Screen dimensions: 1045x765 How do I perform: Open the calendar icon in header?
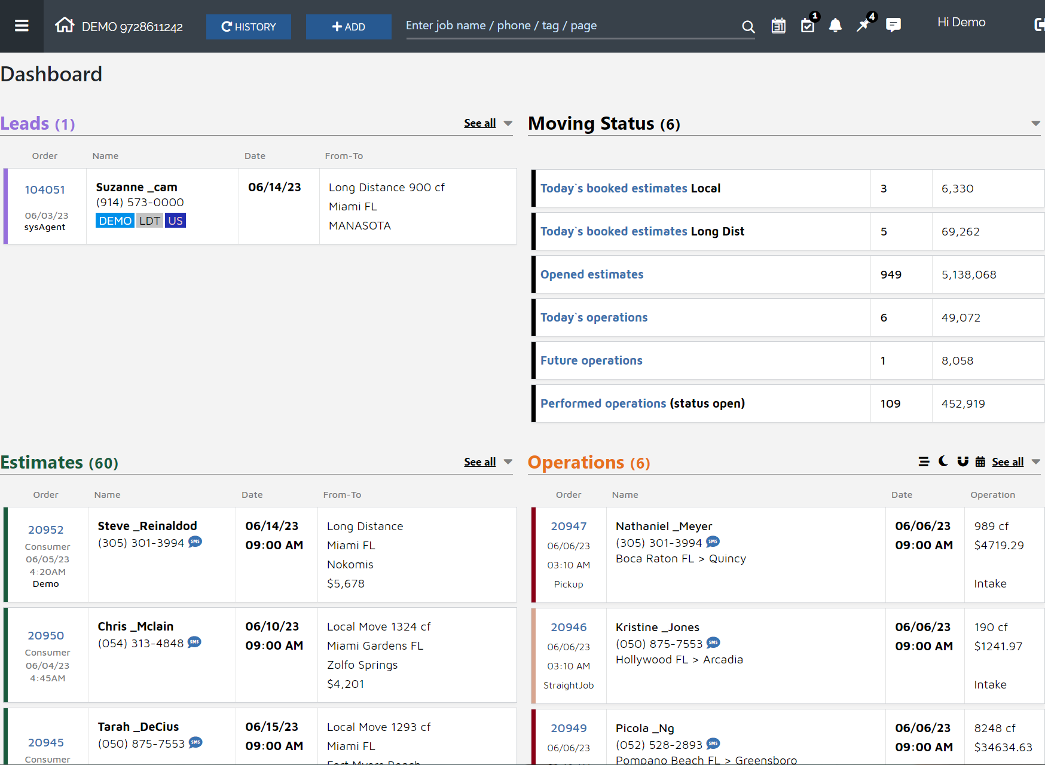tap(778, 26)
